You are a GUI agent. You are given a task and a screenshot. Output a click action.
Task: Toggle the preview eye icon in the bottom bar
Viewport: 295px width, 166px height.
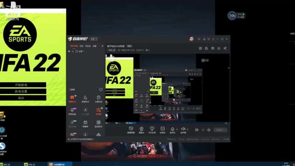[203, 130]
